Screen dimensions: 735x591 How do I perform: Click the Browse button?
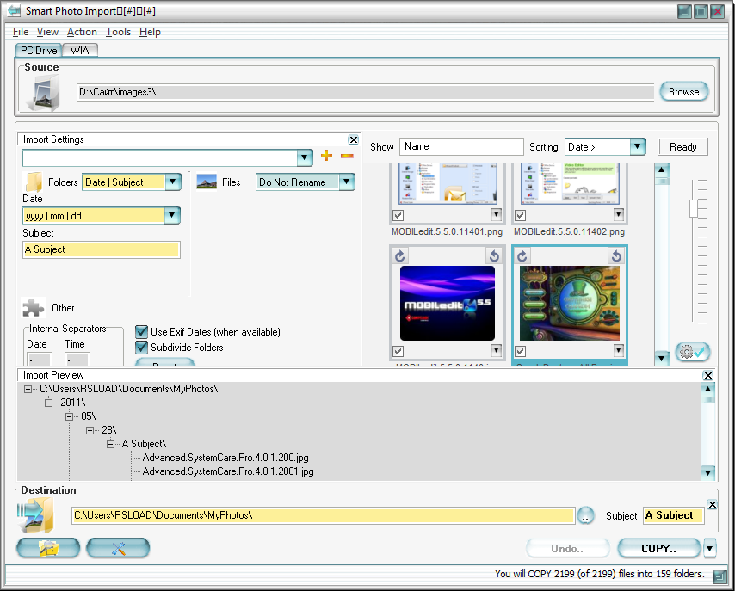pos(684,92)
